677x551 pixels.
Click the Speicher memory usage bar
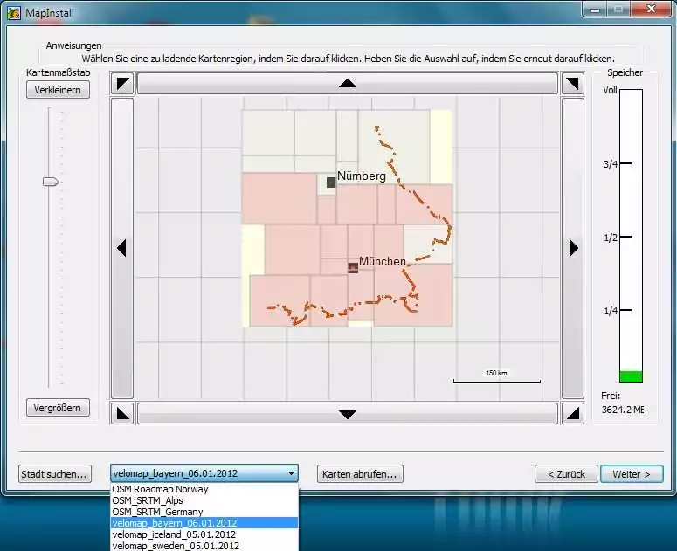[x=632, y=236]
